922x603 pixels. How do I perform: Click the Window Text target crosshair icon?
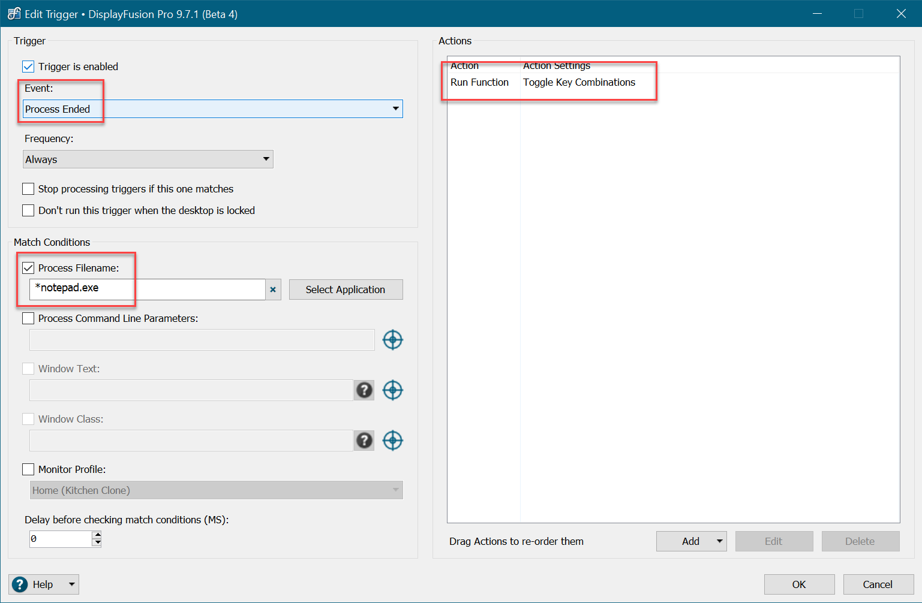point(392,390)
